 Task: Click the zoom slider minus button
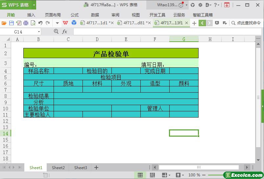tap(204, 175)
